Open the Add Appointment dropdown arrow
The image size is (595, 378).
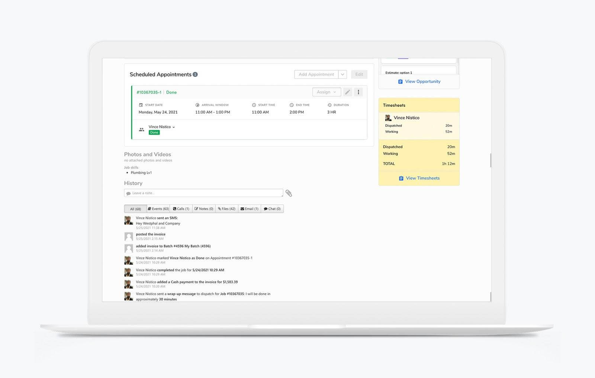[x=342, y=74]
